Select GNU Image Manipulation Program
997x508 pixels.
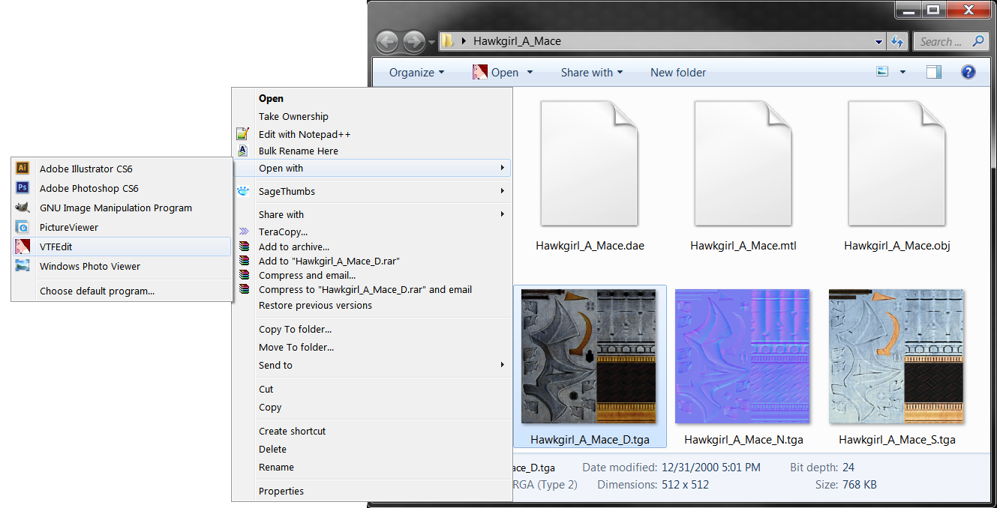[x=122, y=208]
